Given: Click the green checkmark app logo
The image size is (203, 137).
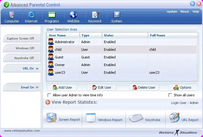Looking at the screenshot, I should [6, 5].
